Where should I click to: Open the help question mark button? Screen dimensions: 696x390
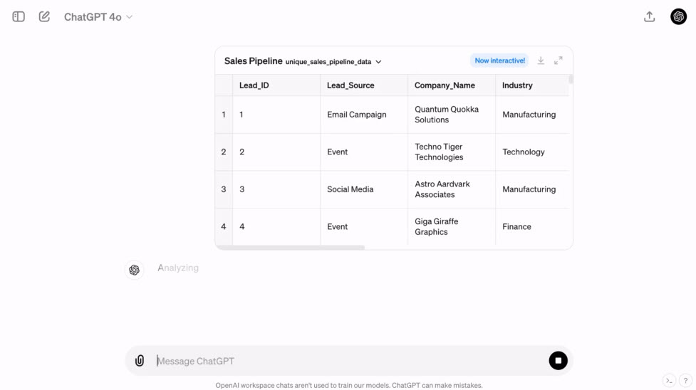[685, 380]
